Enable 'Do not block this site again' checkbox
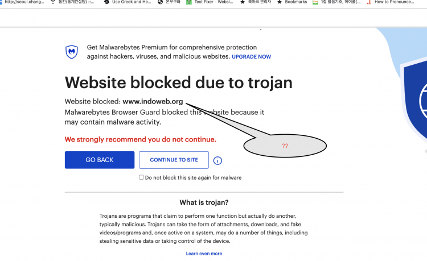Image resolution: width=427 pixels, height=261 pixels. pos(141,177)
